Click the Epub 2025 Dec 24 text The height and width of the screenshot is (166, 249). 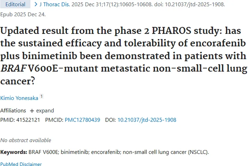click(23, 15)
